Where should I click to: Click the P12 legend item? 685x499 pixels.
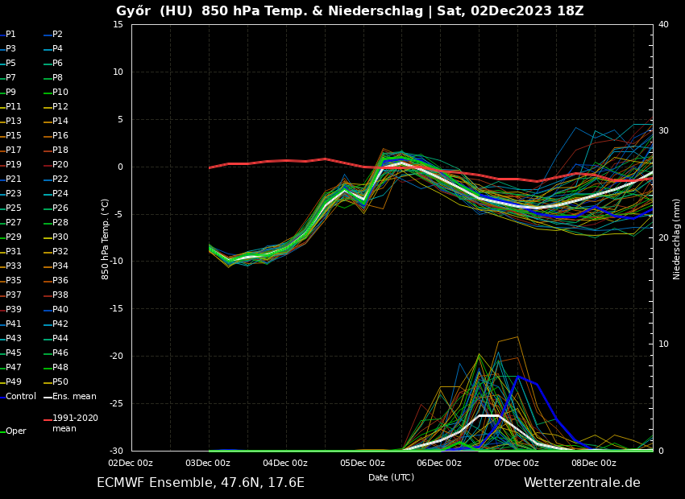[60, 107]
